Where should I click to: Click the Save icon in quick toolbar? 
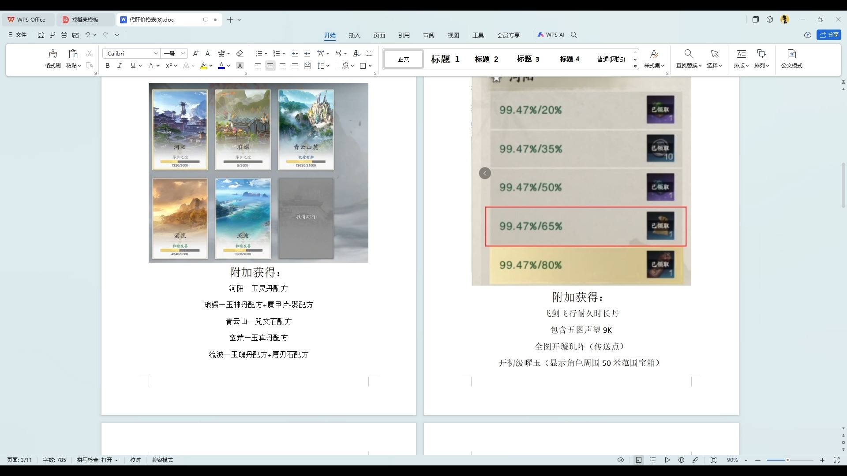[x=41, y=35]
